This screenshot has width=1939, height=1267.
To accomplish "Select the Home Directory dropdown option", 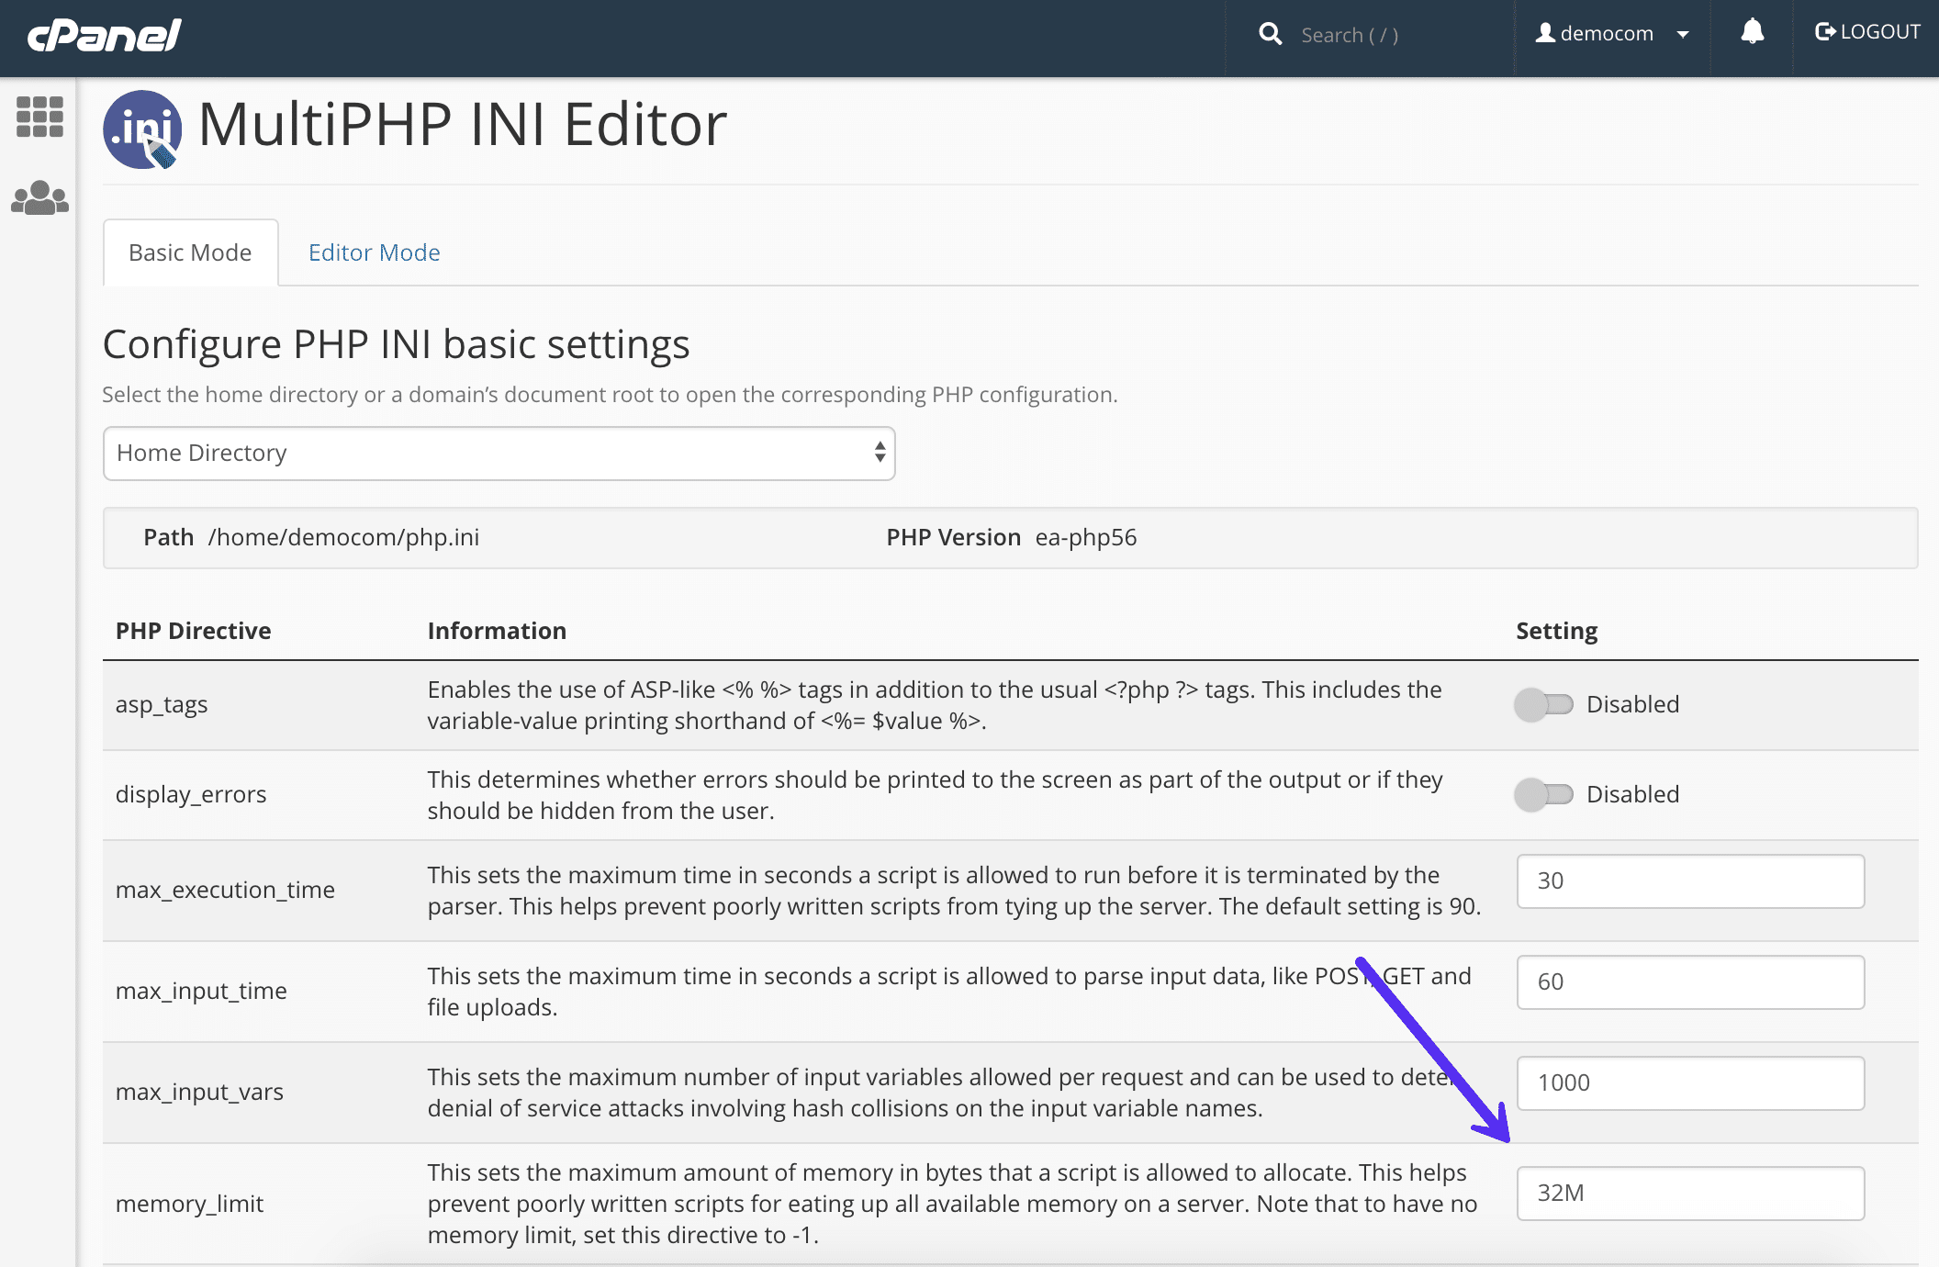I will click(x=499, y=453).
